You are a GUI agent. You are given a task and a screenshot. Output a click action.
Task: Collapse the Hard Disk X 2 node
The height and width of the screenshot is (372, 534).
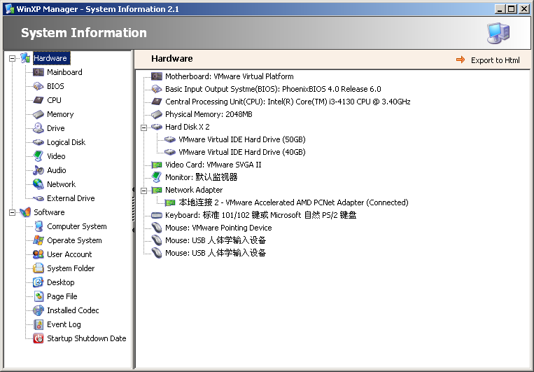tap(143, 128)
